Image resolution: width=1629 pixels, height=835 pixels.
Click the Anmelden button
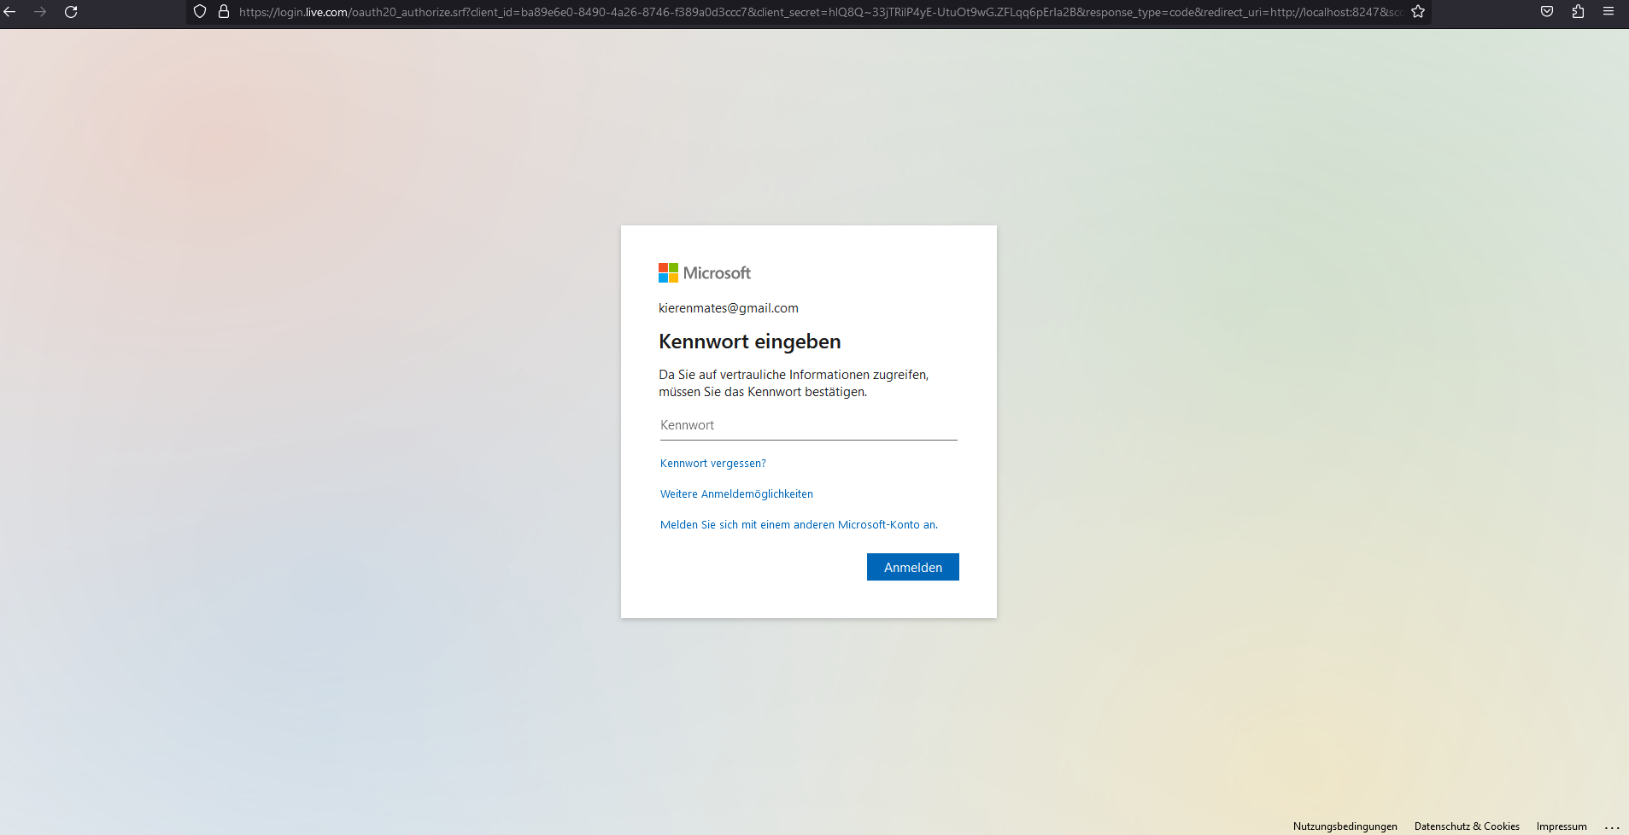913,567
